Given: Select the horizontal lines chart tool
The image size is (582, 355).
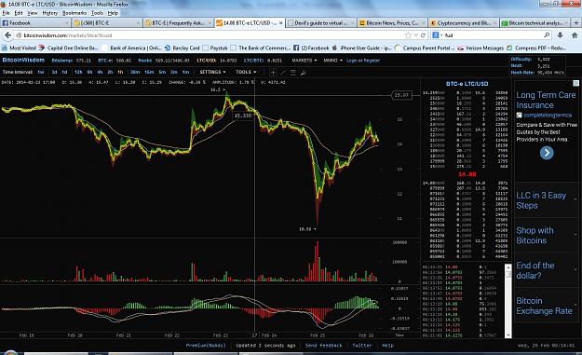Looking at the screenshot, I should click(292, 73).
